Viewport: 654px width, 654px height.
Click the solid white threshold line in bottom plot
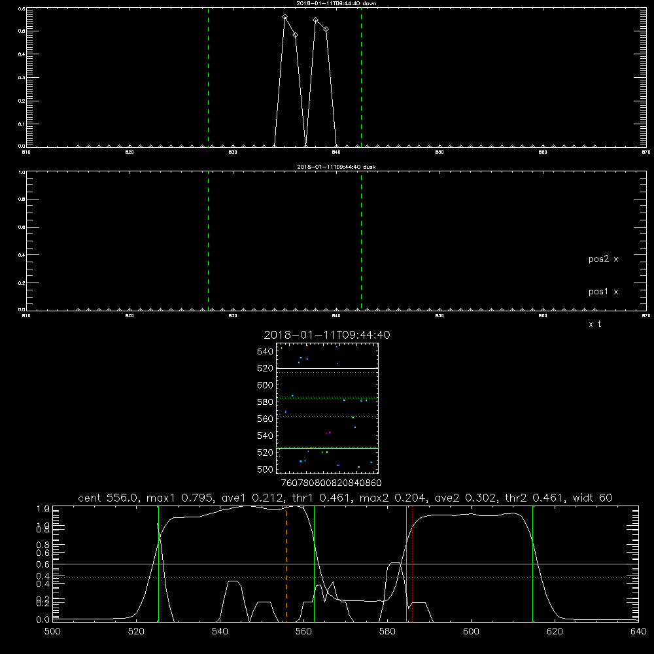point(345,564)
